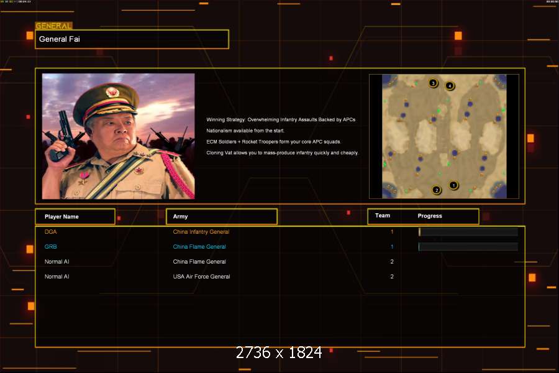Click the desert map preview thumbnail
The width and height of the screenshot is (559, 373).
[x=444, y=136]
